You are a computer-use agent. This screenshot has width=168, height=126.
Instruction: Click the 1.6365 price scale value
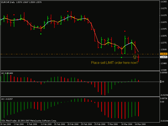(164, 2)
